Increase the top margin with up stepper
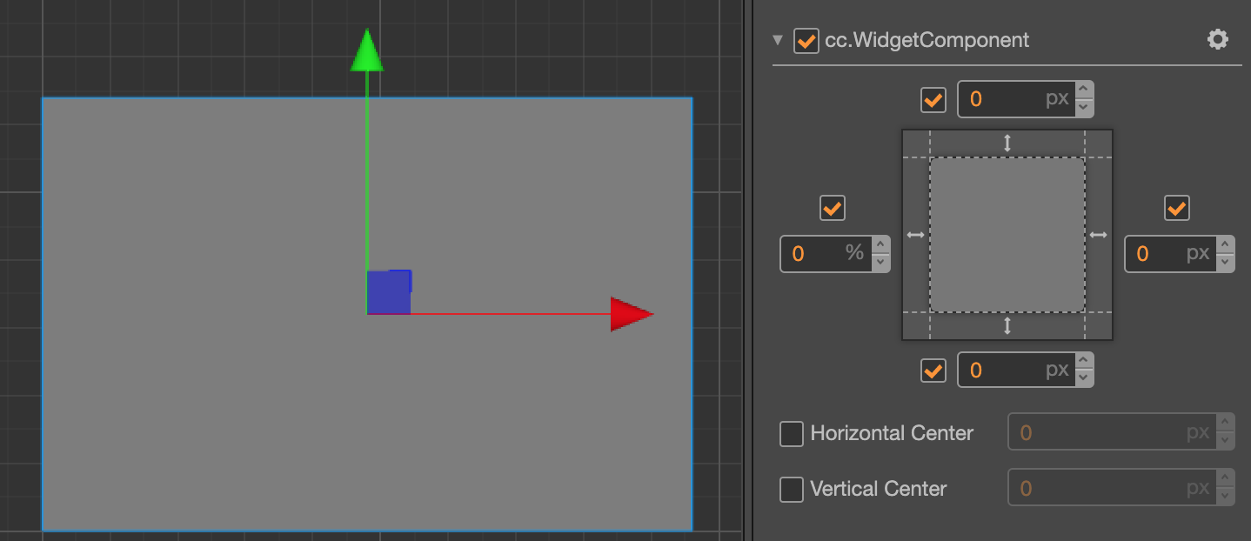This screenshot has width=1251, height=541. [x=1084, y=90]
